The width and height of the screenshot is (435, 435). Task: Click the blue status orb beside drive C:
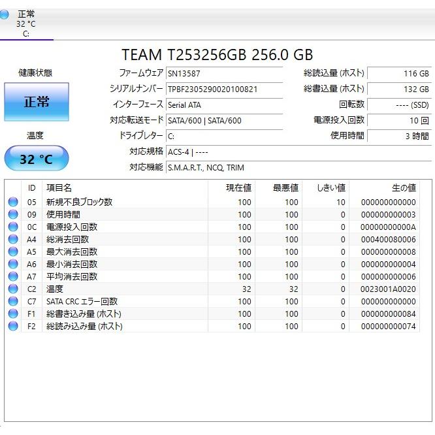4,14
